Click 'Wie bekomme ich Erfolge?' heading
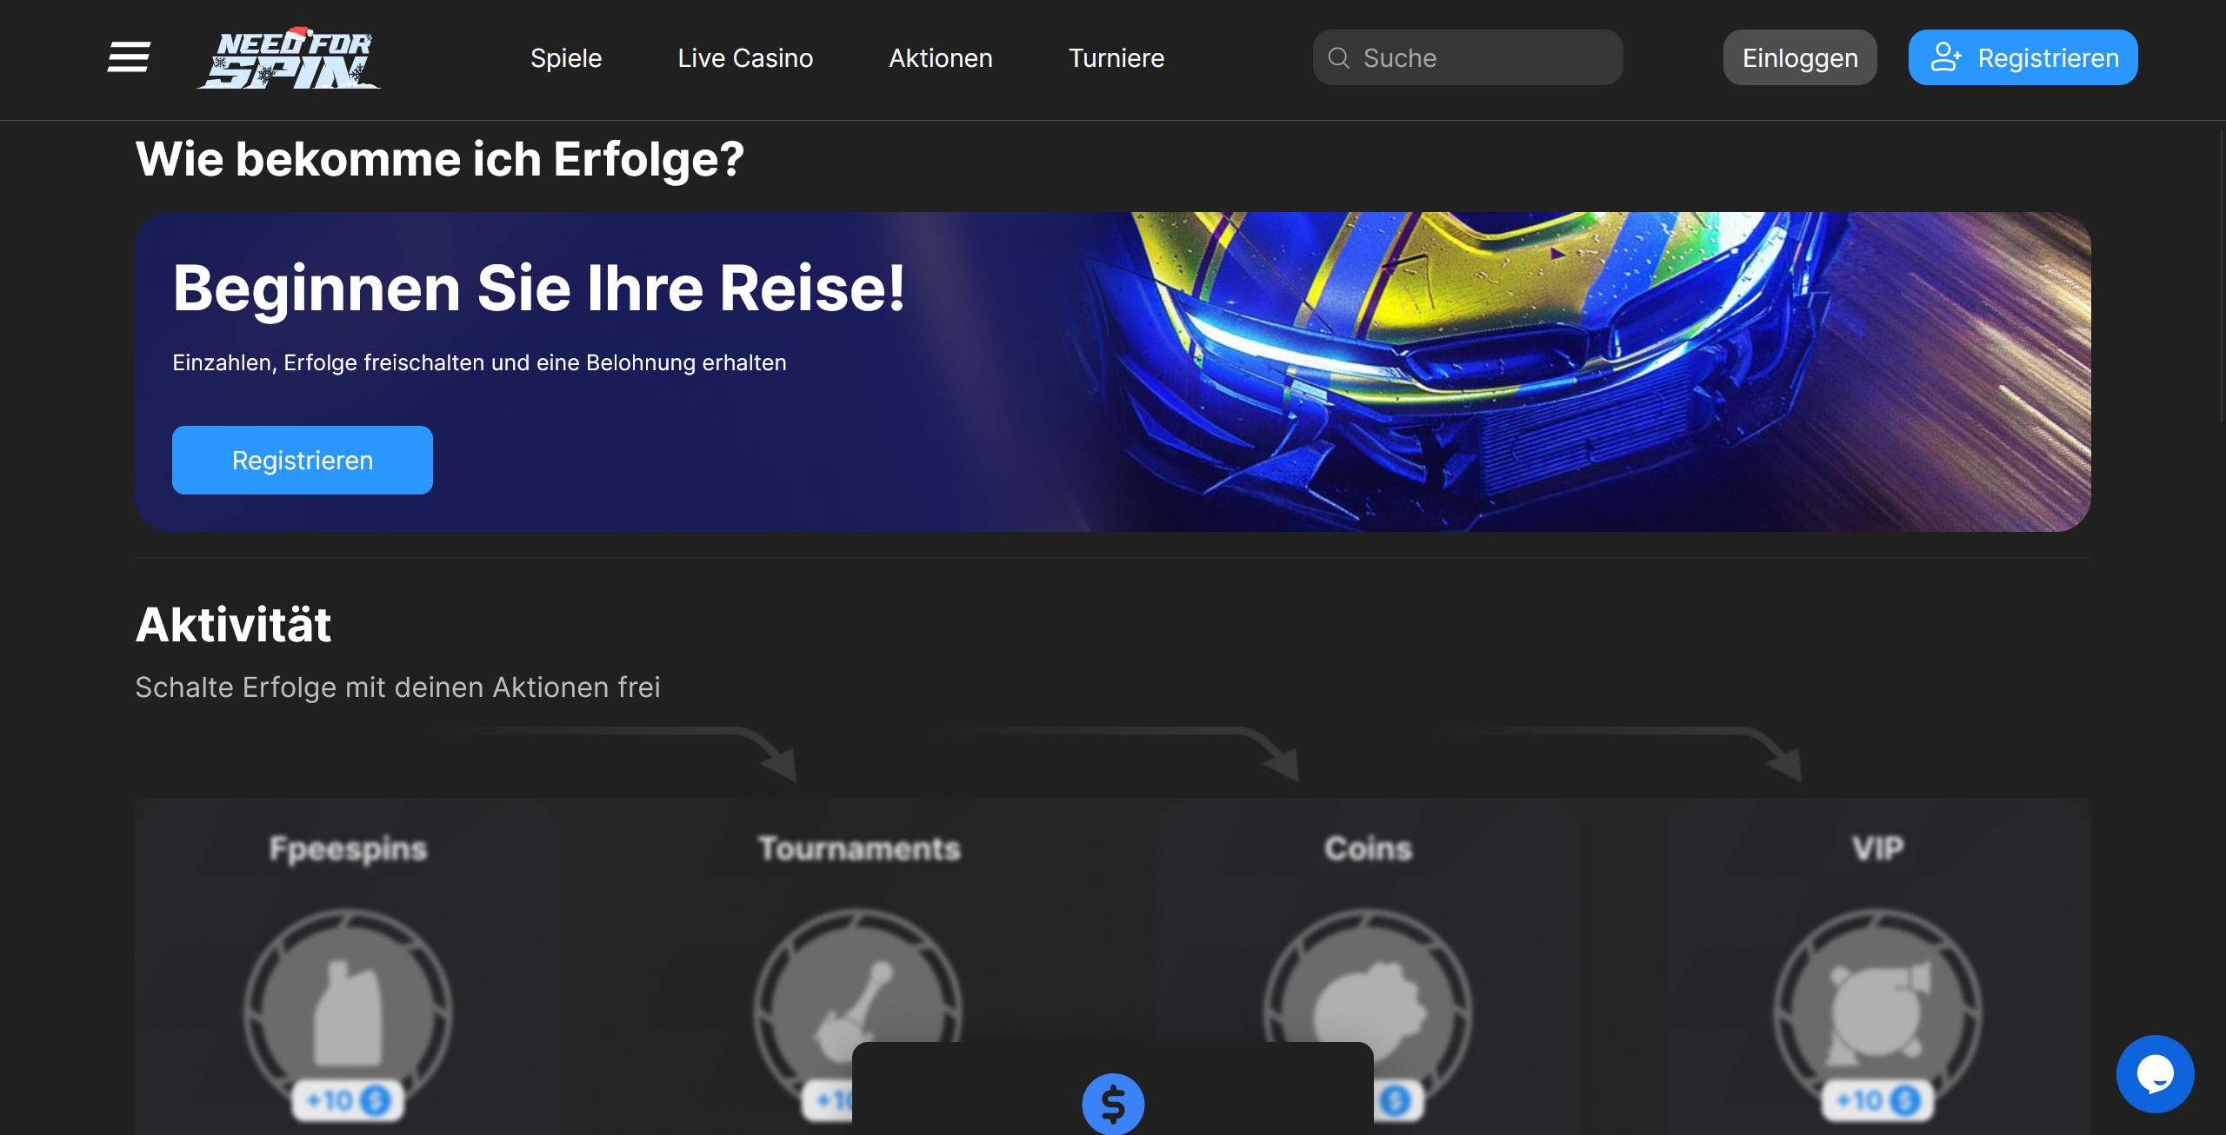 click(440, 160)
